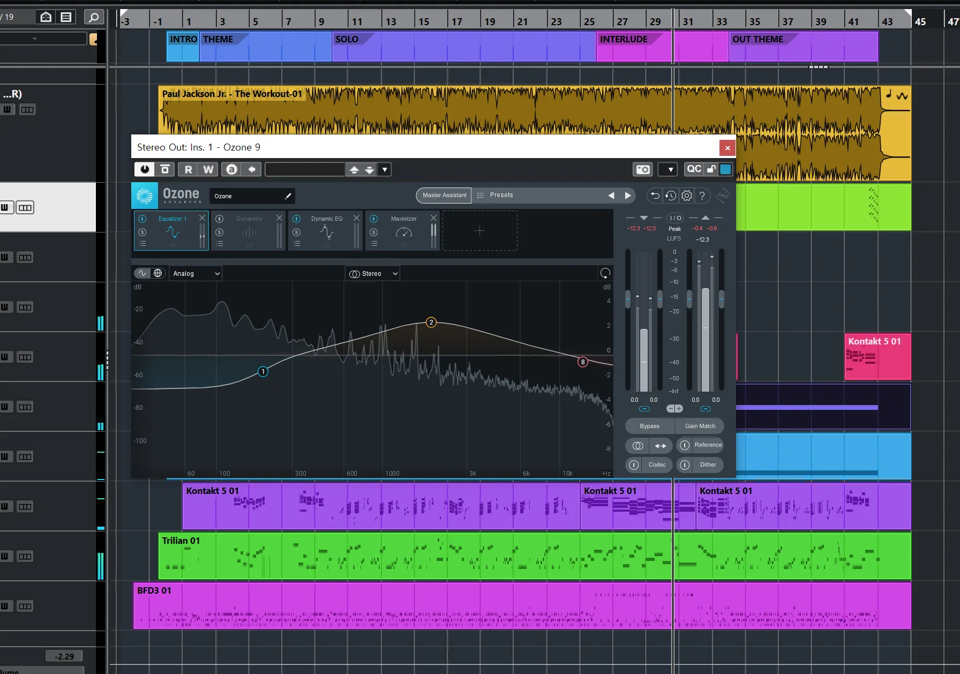This screenshot has height=674, width=960.
Task: Click the input gain slider handle
Action: (x=628, y=298)
